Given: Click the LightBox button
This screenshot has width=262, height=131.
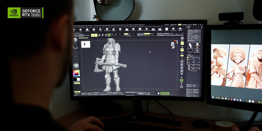Looking at the screenshot, I should pyautogui.click(x=81, y=35).
